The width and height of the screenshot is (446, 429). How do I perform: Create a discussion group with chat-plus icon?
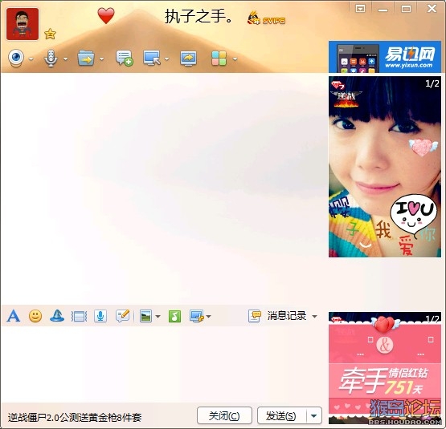(x=125, y=58)
